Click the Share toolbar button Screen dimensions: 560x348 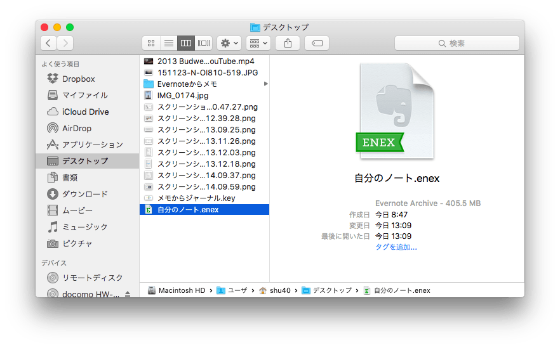coord(288,43)
